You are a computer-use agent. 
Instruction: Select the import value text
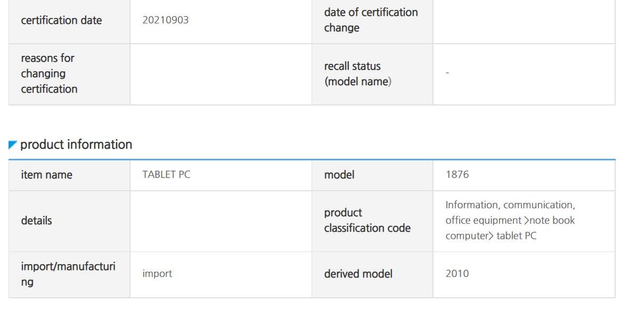(x=157, y=274)
